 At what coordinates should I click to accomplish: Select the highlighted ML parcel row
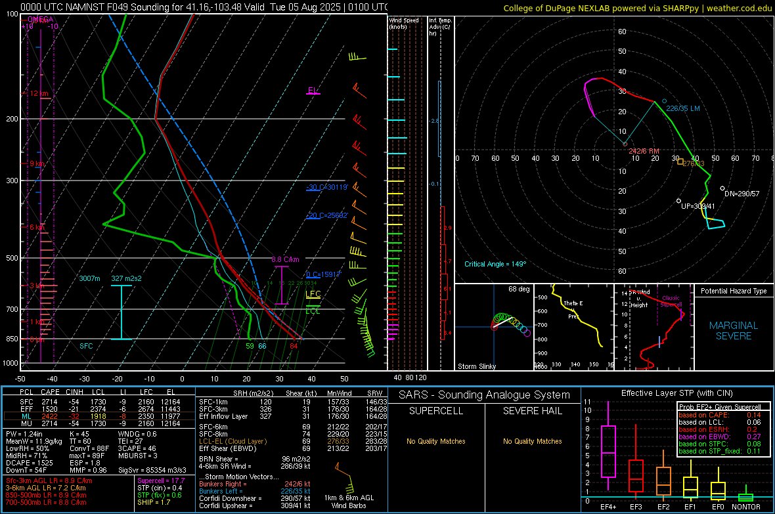(x=99, y=417)
